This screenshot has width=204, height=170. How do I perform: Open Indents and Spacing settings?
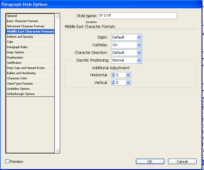[20, 37]
